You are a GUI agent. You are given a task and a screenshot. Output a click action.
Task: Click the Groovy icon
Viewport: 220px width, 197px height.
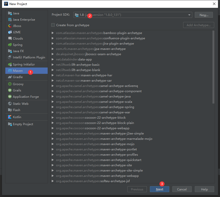click(x=10, y=84)
